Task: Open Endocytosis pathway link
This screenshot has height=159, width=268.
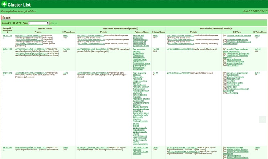Action: point(138,53)
